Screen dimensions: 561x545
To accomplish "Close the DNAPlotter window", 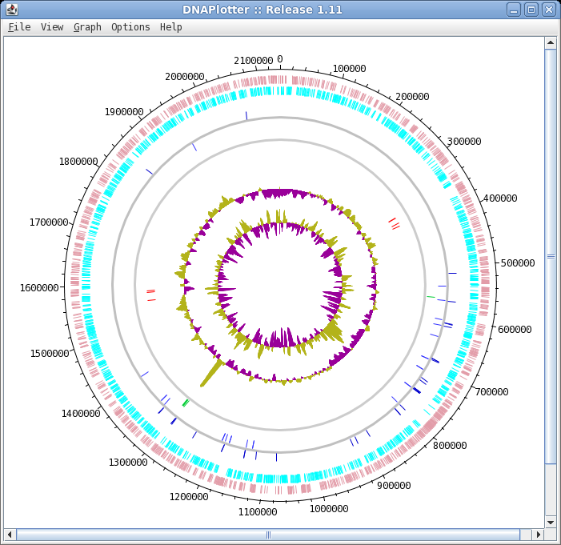I will (x=548, y=10).
